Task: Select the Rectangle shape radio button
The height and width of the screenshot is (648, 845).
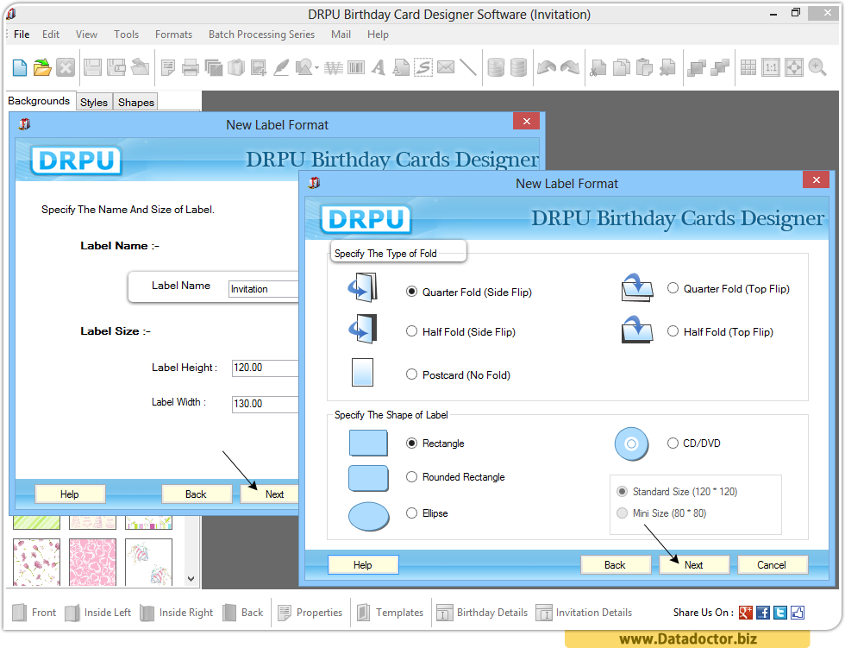Action: pyautogui.click(x=412, y=444)
